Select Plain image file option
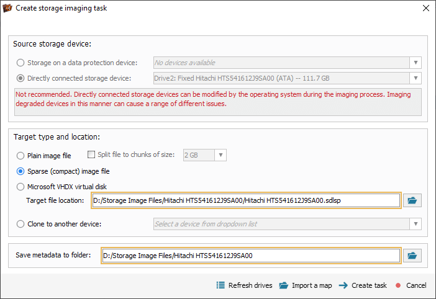This screenshot has width=436, height=299. pyautogui.click(x=20, y=156)
